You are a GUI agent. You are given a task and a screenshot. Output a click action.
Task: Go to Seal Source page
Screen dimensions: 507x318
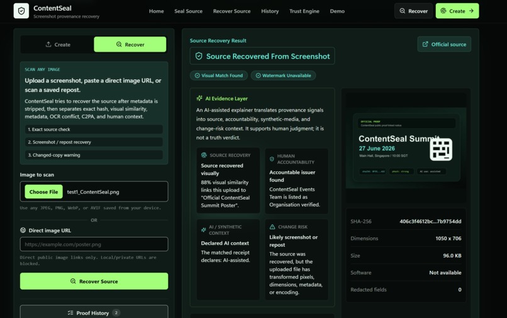coord(188,11)
